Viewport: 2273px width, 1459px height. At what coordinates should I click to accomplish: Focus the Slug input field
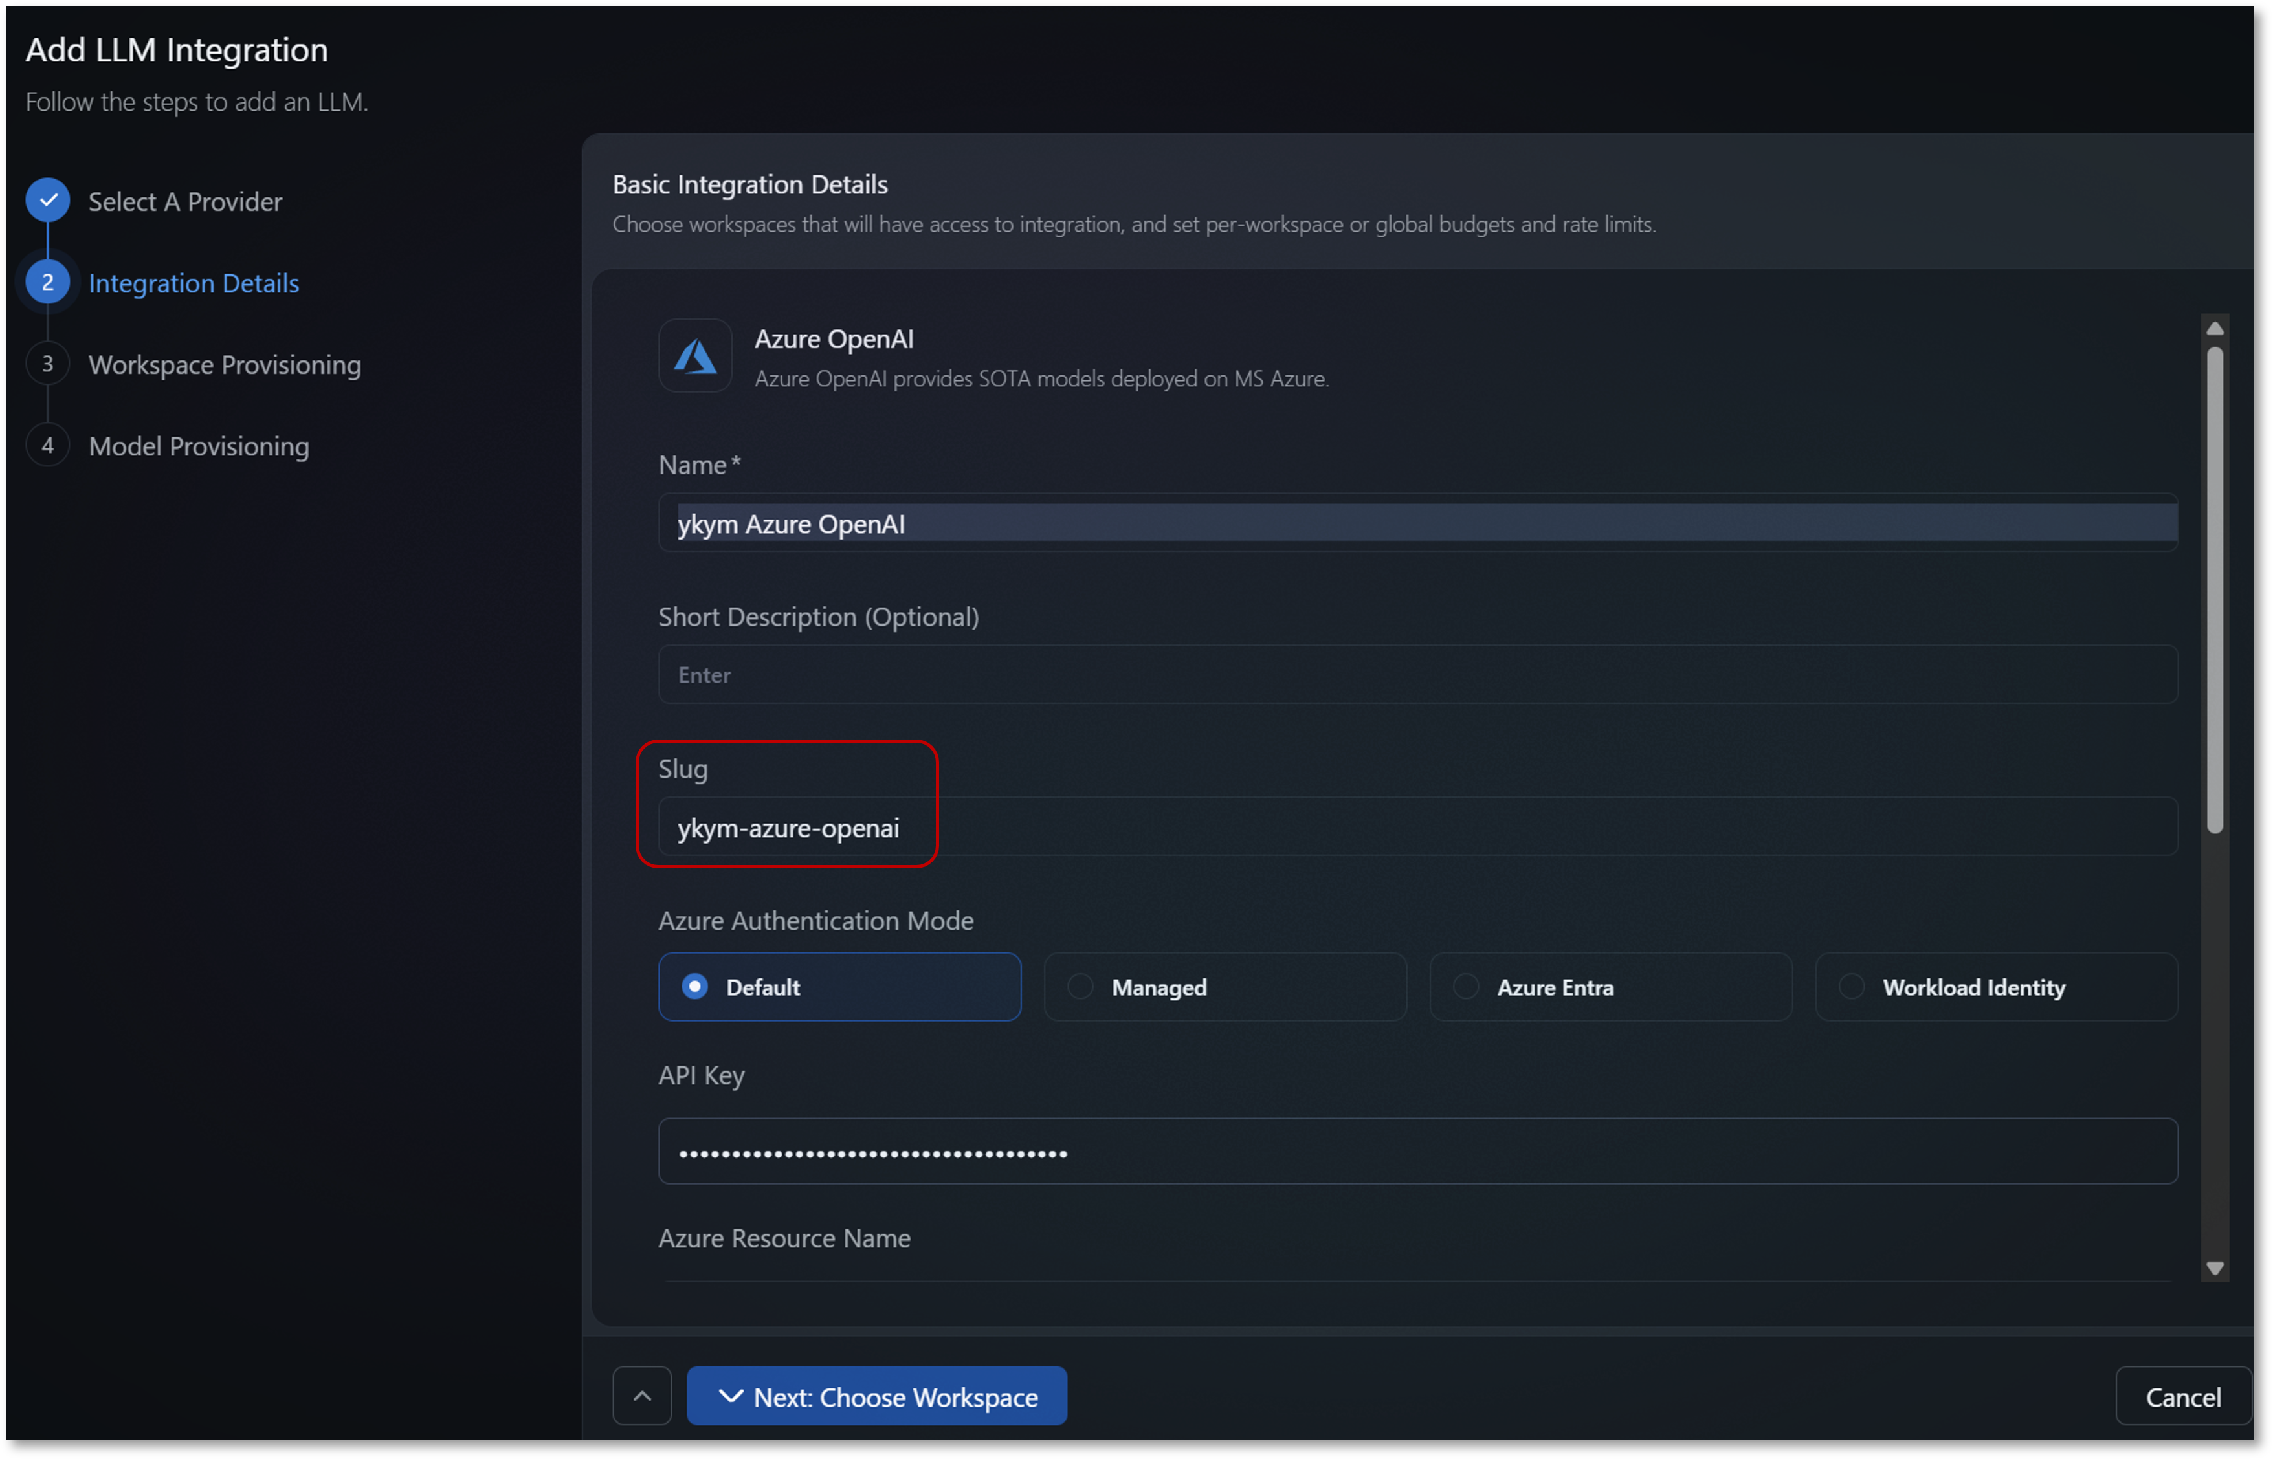[x=1419, y=827]
